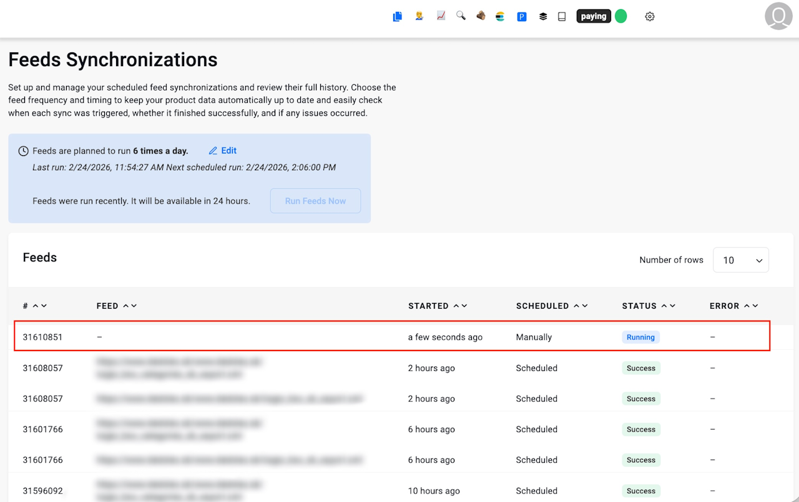Click the blue copy documents icon

coord(397,17)
